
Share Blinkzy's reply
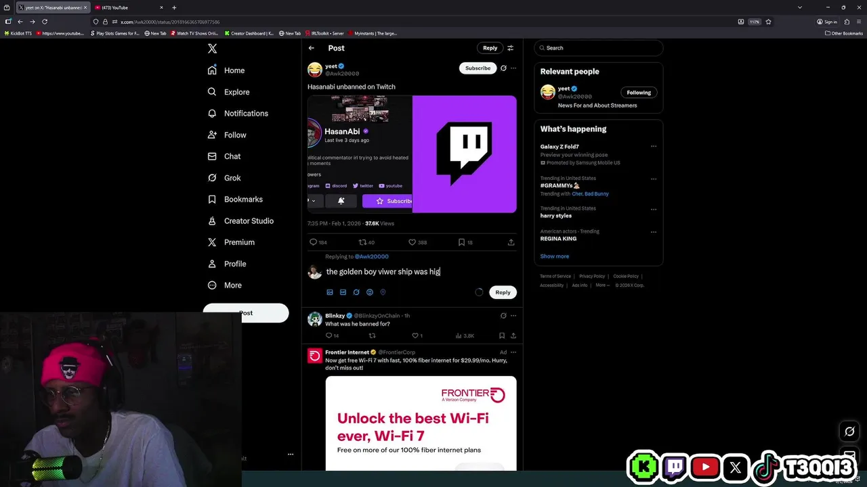point(513,335)
